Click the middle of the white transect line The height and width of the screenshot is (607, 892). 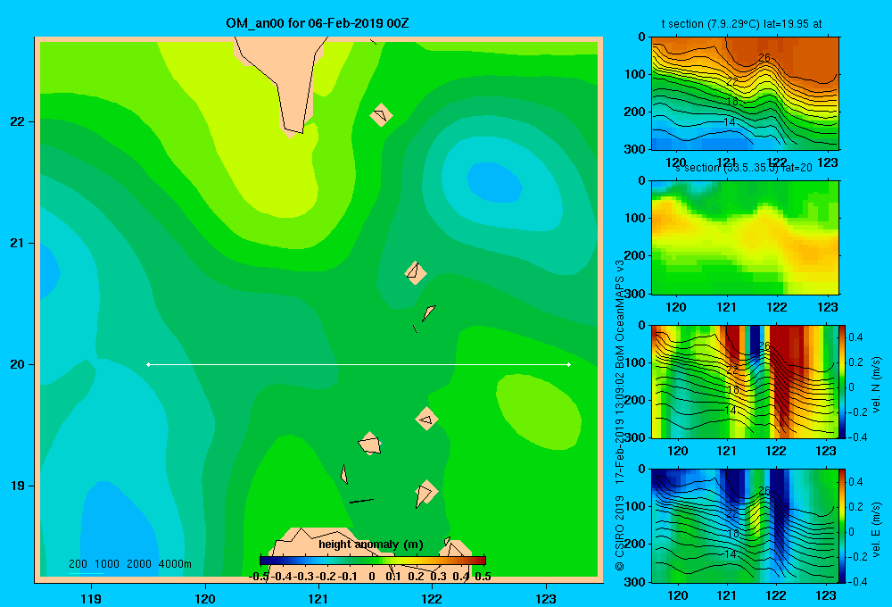click(x=359, y=364)
